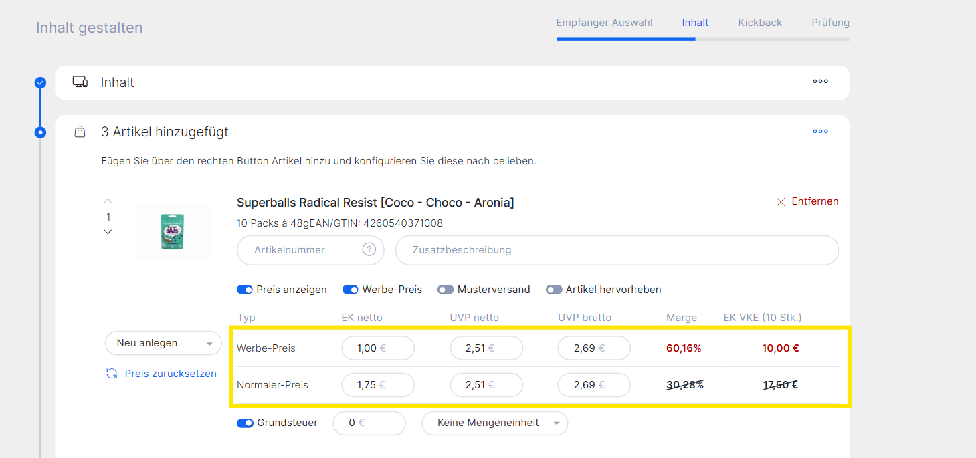Click the Preis zurücksetzen link
This screenshot has width=976, height=458.
tap(170, 374)
